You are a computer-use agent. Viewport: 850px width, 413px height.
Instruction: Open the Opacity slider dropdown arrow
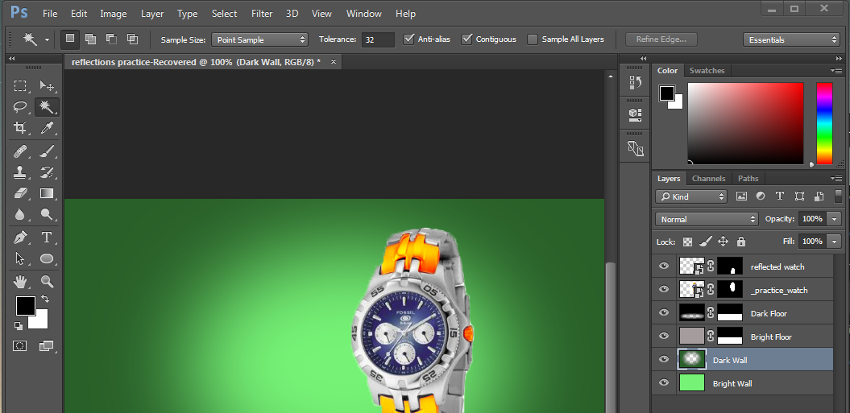pyautogui.click(x=834, y=219)
